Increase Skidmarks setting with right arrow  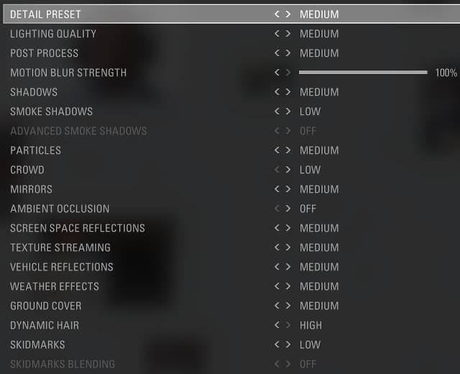[x=288, y=345]
